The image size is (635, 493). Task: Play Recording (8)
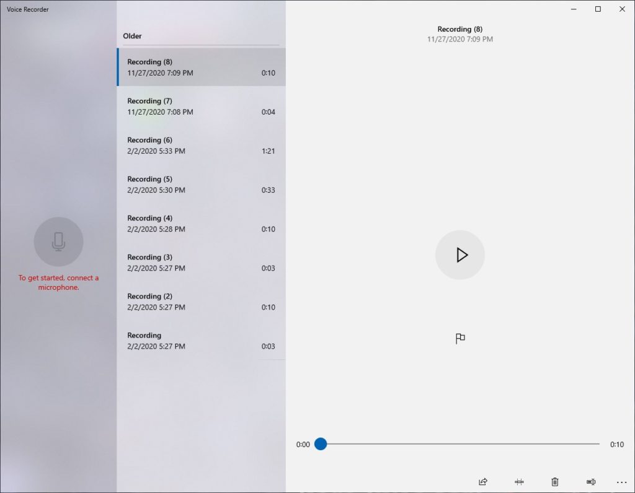click(460, 255)
